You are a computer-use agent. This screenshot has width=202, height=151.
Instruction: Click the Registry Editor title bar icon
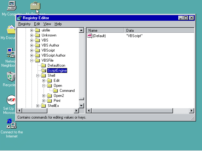[x=20, y=18]
